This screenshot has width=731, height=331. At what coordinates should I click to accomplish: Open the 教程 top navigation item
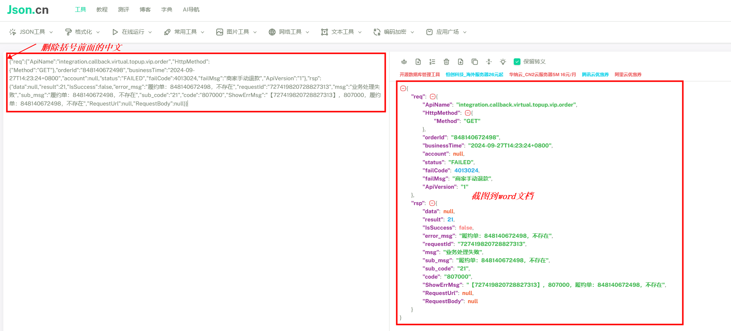102,10
